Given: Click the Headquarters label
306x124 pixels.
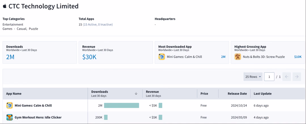Looking at the screenshot, I should (x=165, y=19).
